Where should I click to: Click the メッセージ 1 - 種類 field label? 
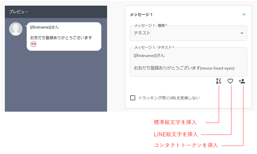coord(150,26)
